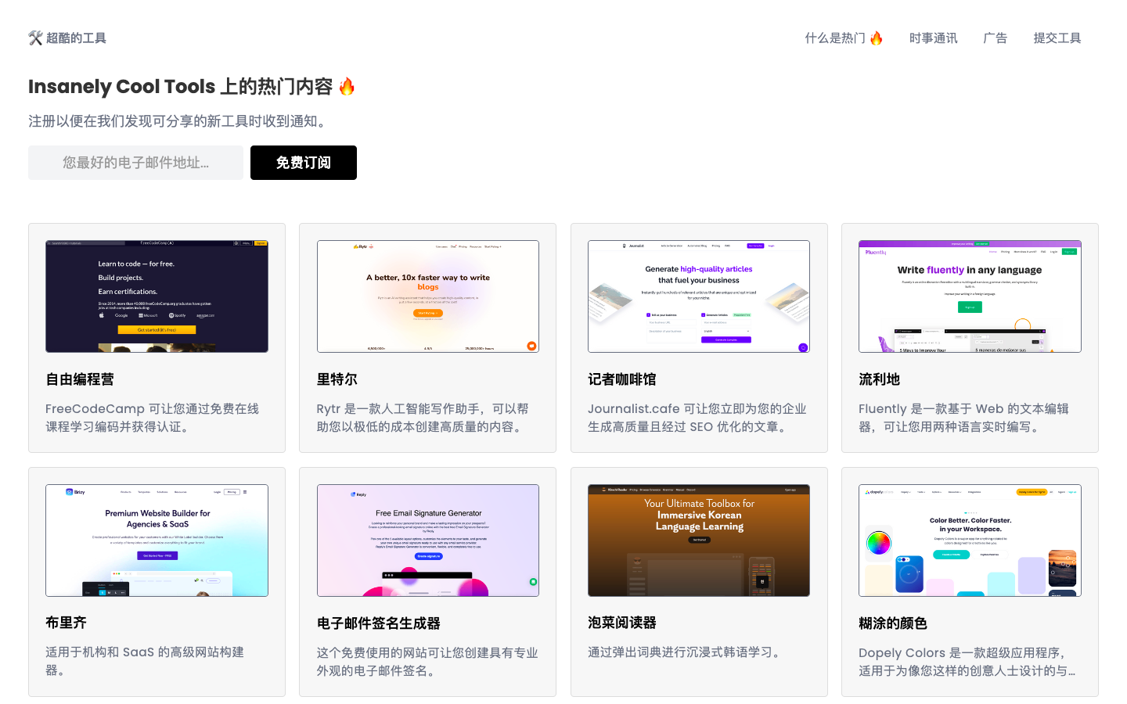The image size is (1127, 704).
Task: Click the email address input field
Action: click(135, 163)
